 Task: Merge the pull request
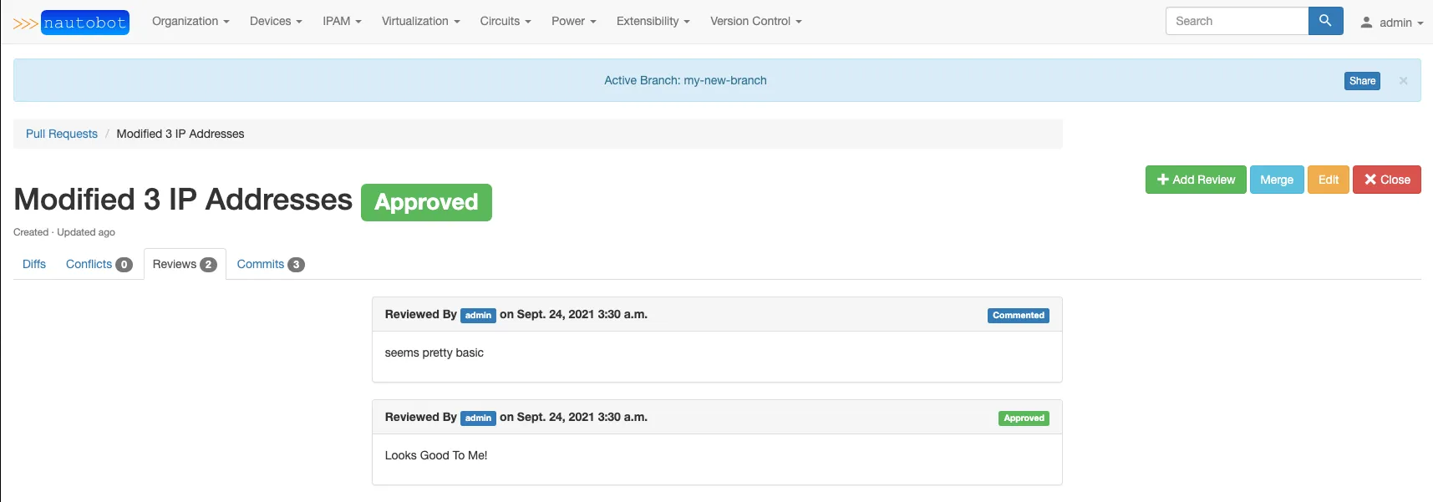1276,180
